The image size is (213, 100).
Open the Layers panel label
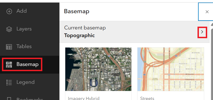click(x=24, y=29)
